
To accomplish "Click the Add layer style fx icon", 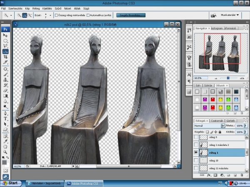I will click(209, 175).
